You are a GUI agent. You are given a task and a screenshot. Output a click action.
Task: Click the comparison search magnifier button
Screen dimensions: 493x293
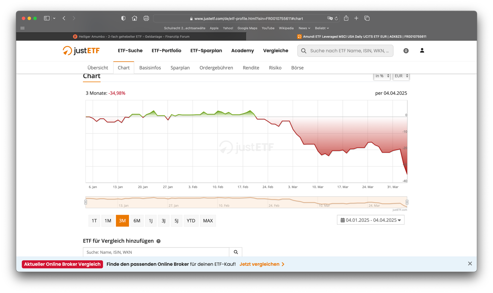click(x=235, y=252)
